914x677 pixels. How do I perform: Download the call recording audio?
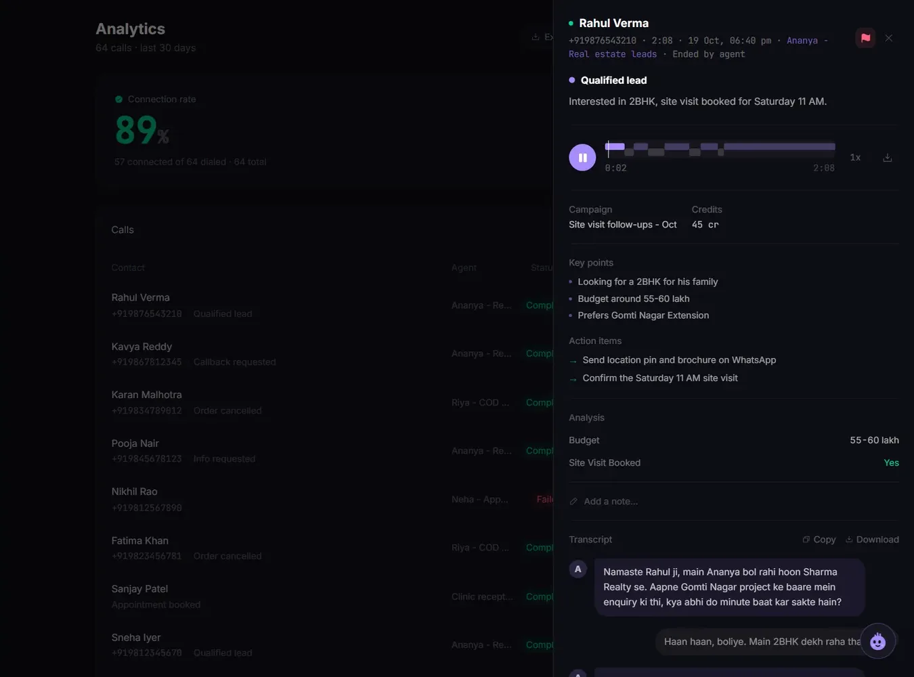coord(887,158)
